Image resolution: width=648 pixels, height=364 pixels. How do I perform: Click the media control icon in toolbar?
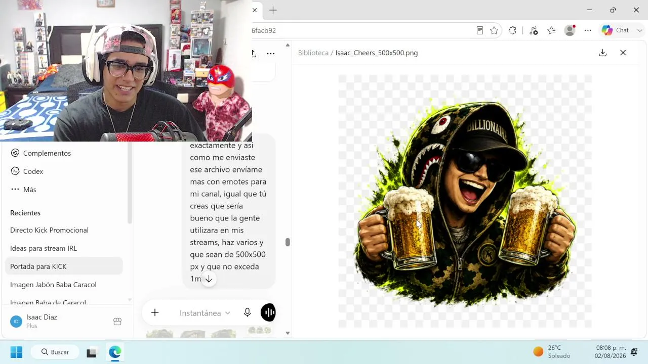point(534,30)
